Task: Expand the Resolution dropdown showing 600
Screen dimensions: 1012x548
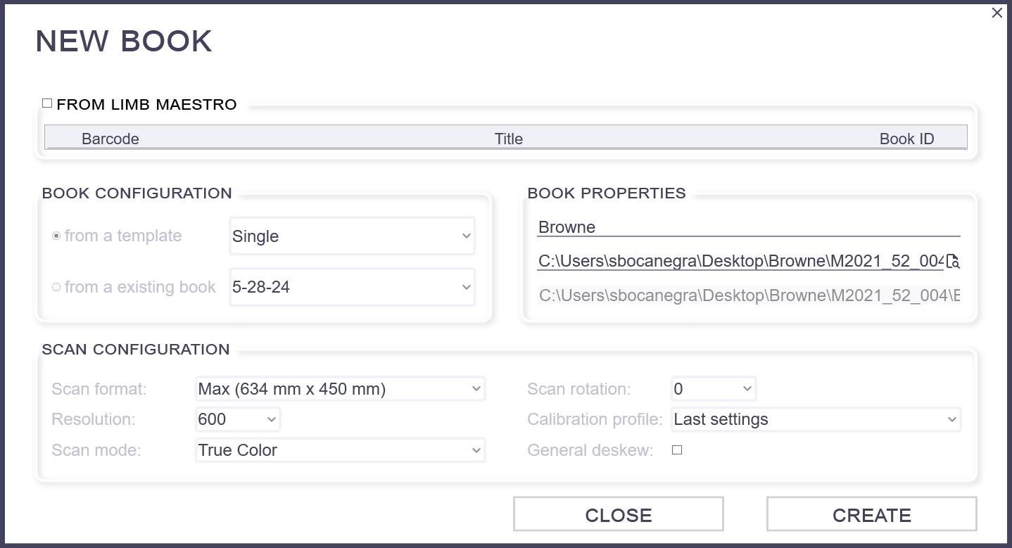Action: pyautogui.click(x=237, y=419)
